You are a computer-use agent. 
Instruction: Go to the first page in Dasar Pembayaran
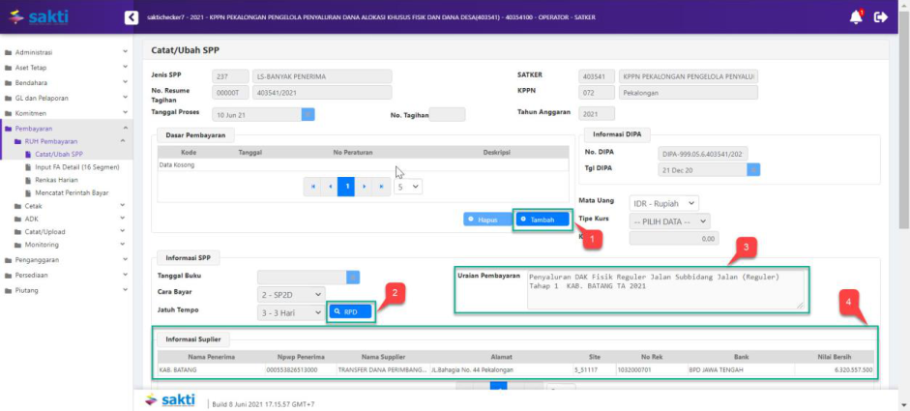click(312, 187)
